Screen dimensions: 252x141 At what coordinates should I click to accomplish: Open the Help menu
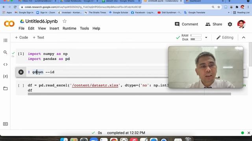96,29
